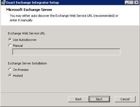
Task: Choose the Hosted installation radio button
Action: click(x=10, y=75)
